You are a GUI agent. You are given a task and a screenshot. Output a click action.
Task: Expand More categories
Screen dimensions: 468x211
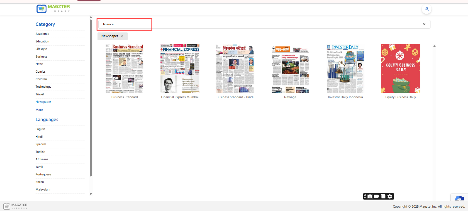[39, 110]
